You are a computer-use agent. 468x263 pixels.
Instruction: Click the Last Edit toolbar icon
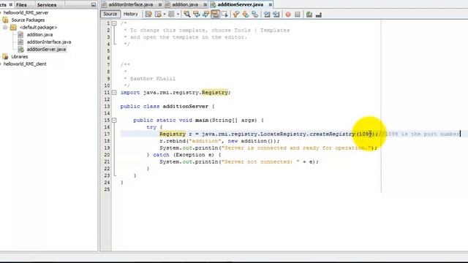click(x=148, y=15)
